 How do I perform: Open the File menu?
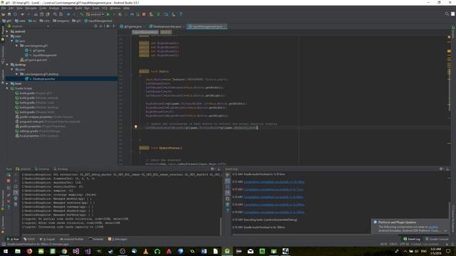point(4,8)
